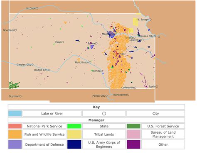The image size is (197, 154).
Task: Click the Tribal Lands yellow swatch
Action: point(74,134)
